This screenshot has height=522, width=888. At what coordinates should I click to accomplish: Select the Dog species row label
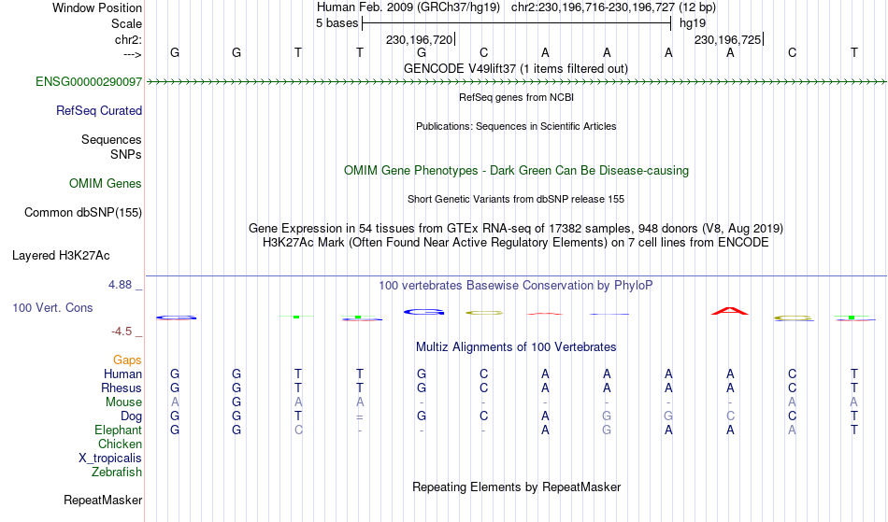pos(132,416)
